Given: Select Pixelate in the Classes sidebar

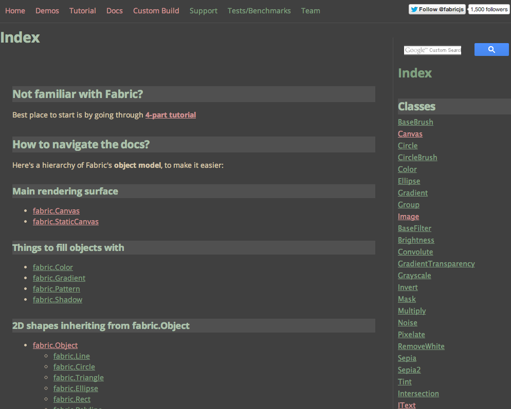Looking at the screenshot, I should 411,335.
